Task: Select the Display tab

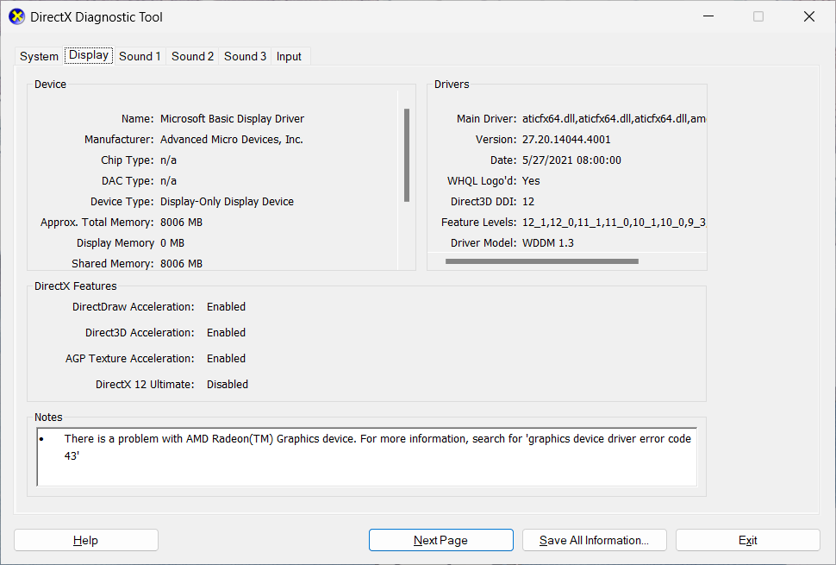Action: (x=89, y=55)
